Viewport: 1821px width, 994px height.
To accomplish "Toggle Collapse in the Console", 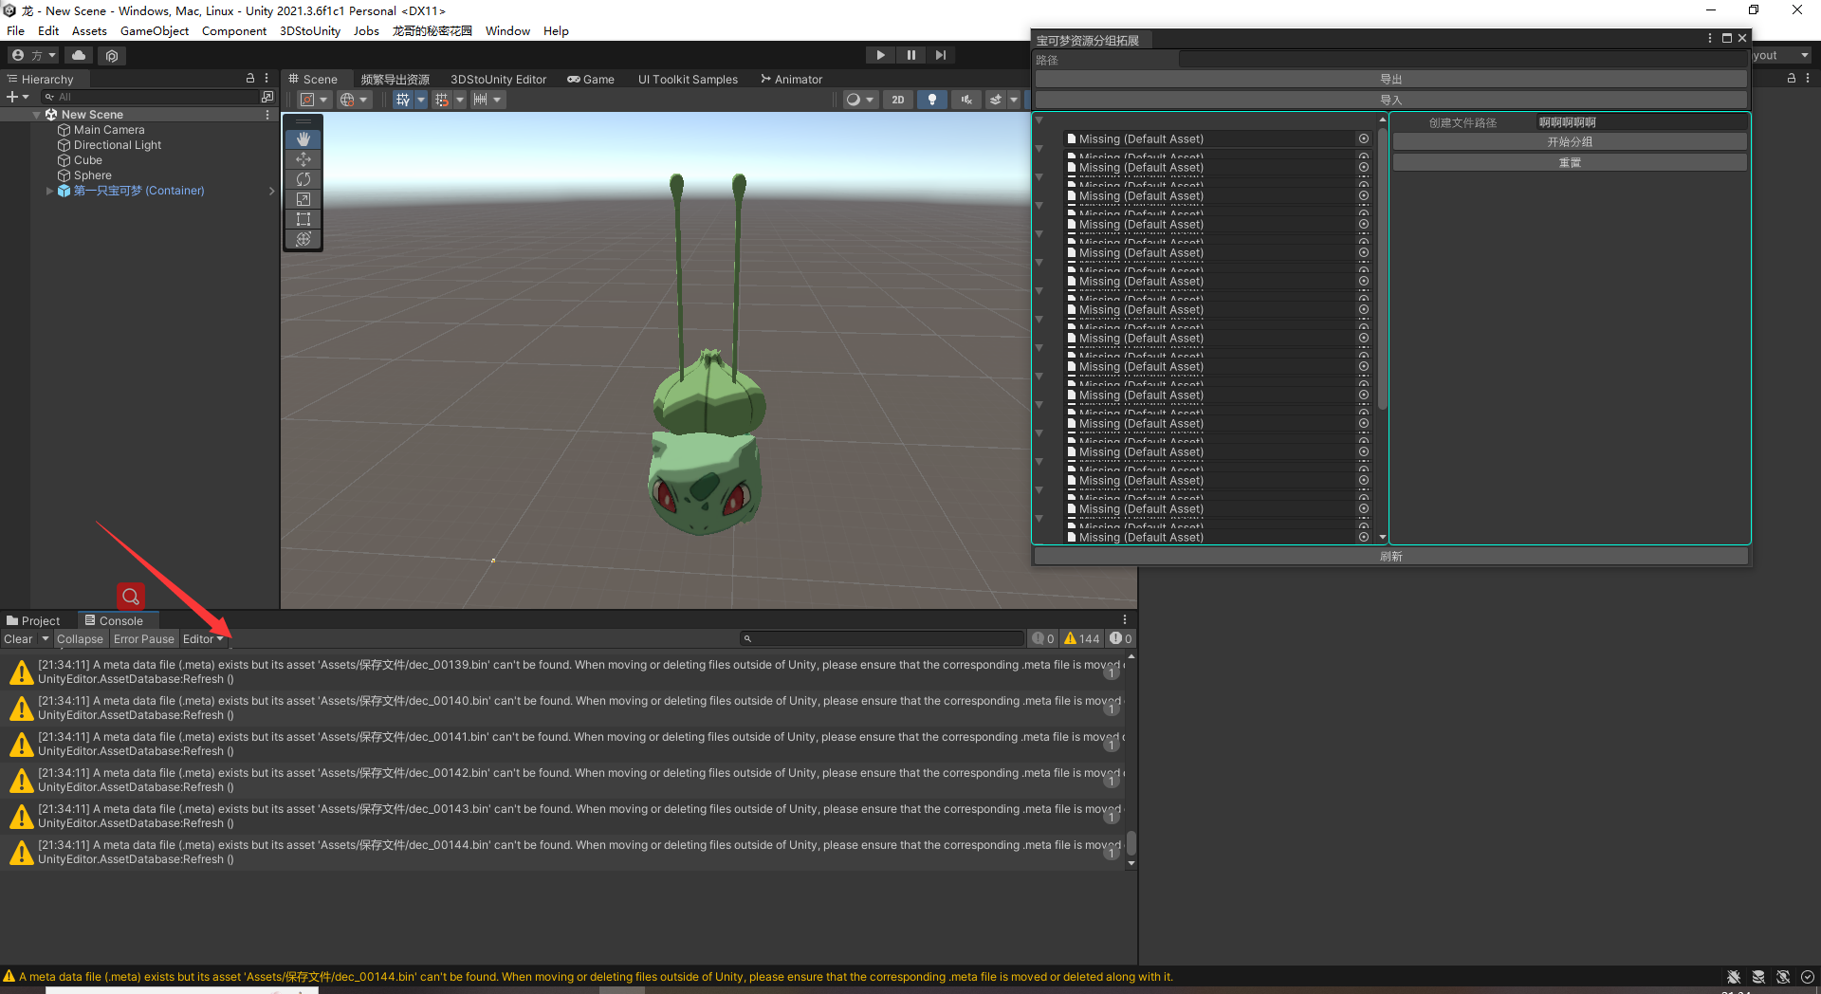I will [x=80, y=639].
